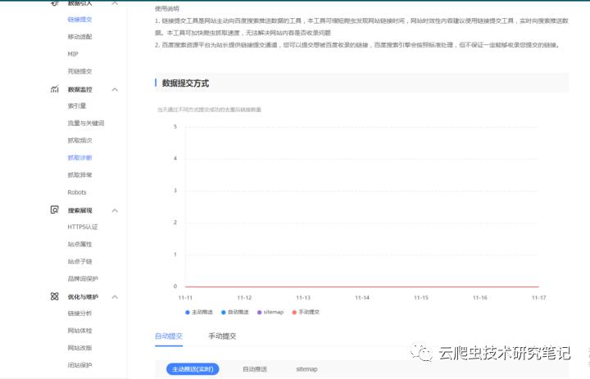Click the 11-17 date on chart axis
The height and width of the screenshot is (379, 590).
(539, 298)
